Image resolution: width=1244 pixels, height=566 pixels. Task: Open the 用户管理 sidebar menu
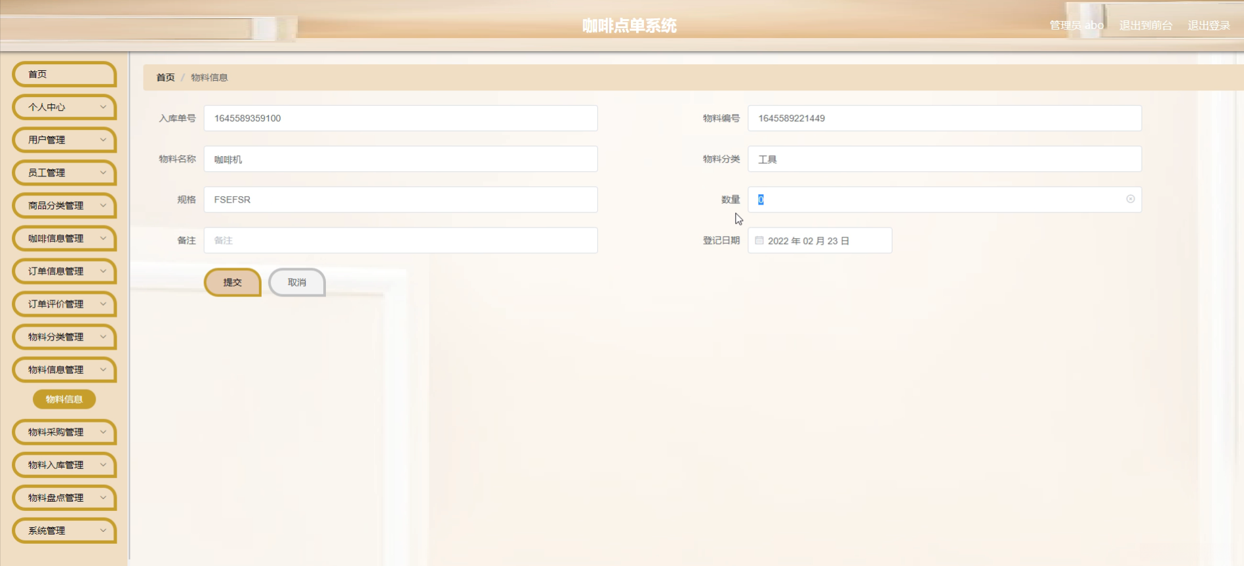coord(64,140)
